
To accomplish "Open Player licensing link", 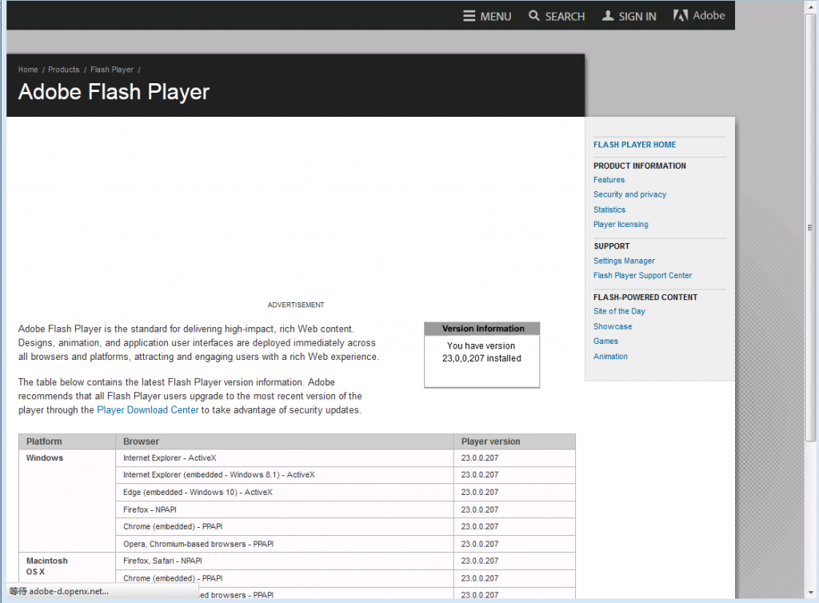I will coord(621,224).
